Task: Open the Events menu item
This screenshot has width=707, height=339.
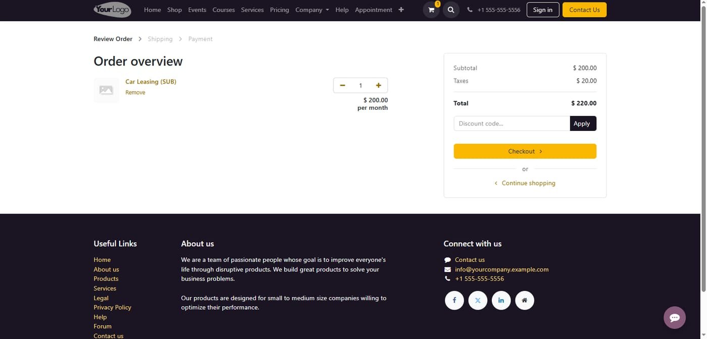Action: 197,10
